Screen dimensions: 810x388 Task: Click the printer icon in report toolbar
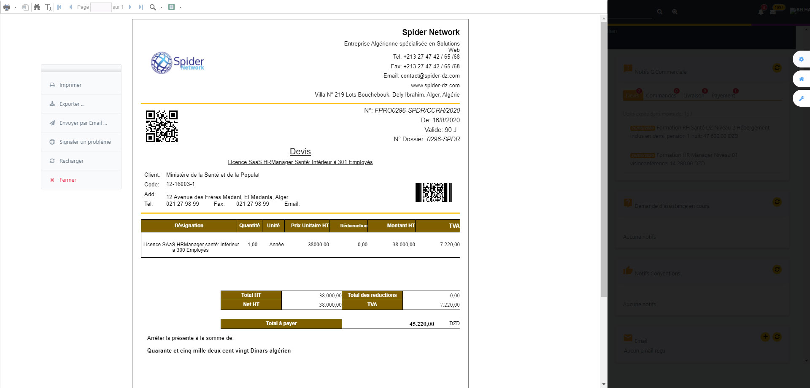(x=7, y=7)
